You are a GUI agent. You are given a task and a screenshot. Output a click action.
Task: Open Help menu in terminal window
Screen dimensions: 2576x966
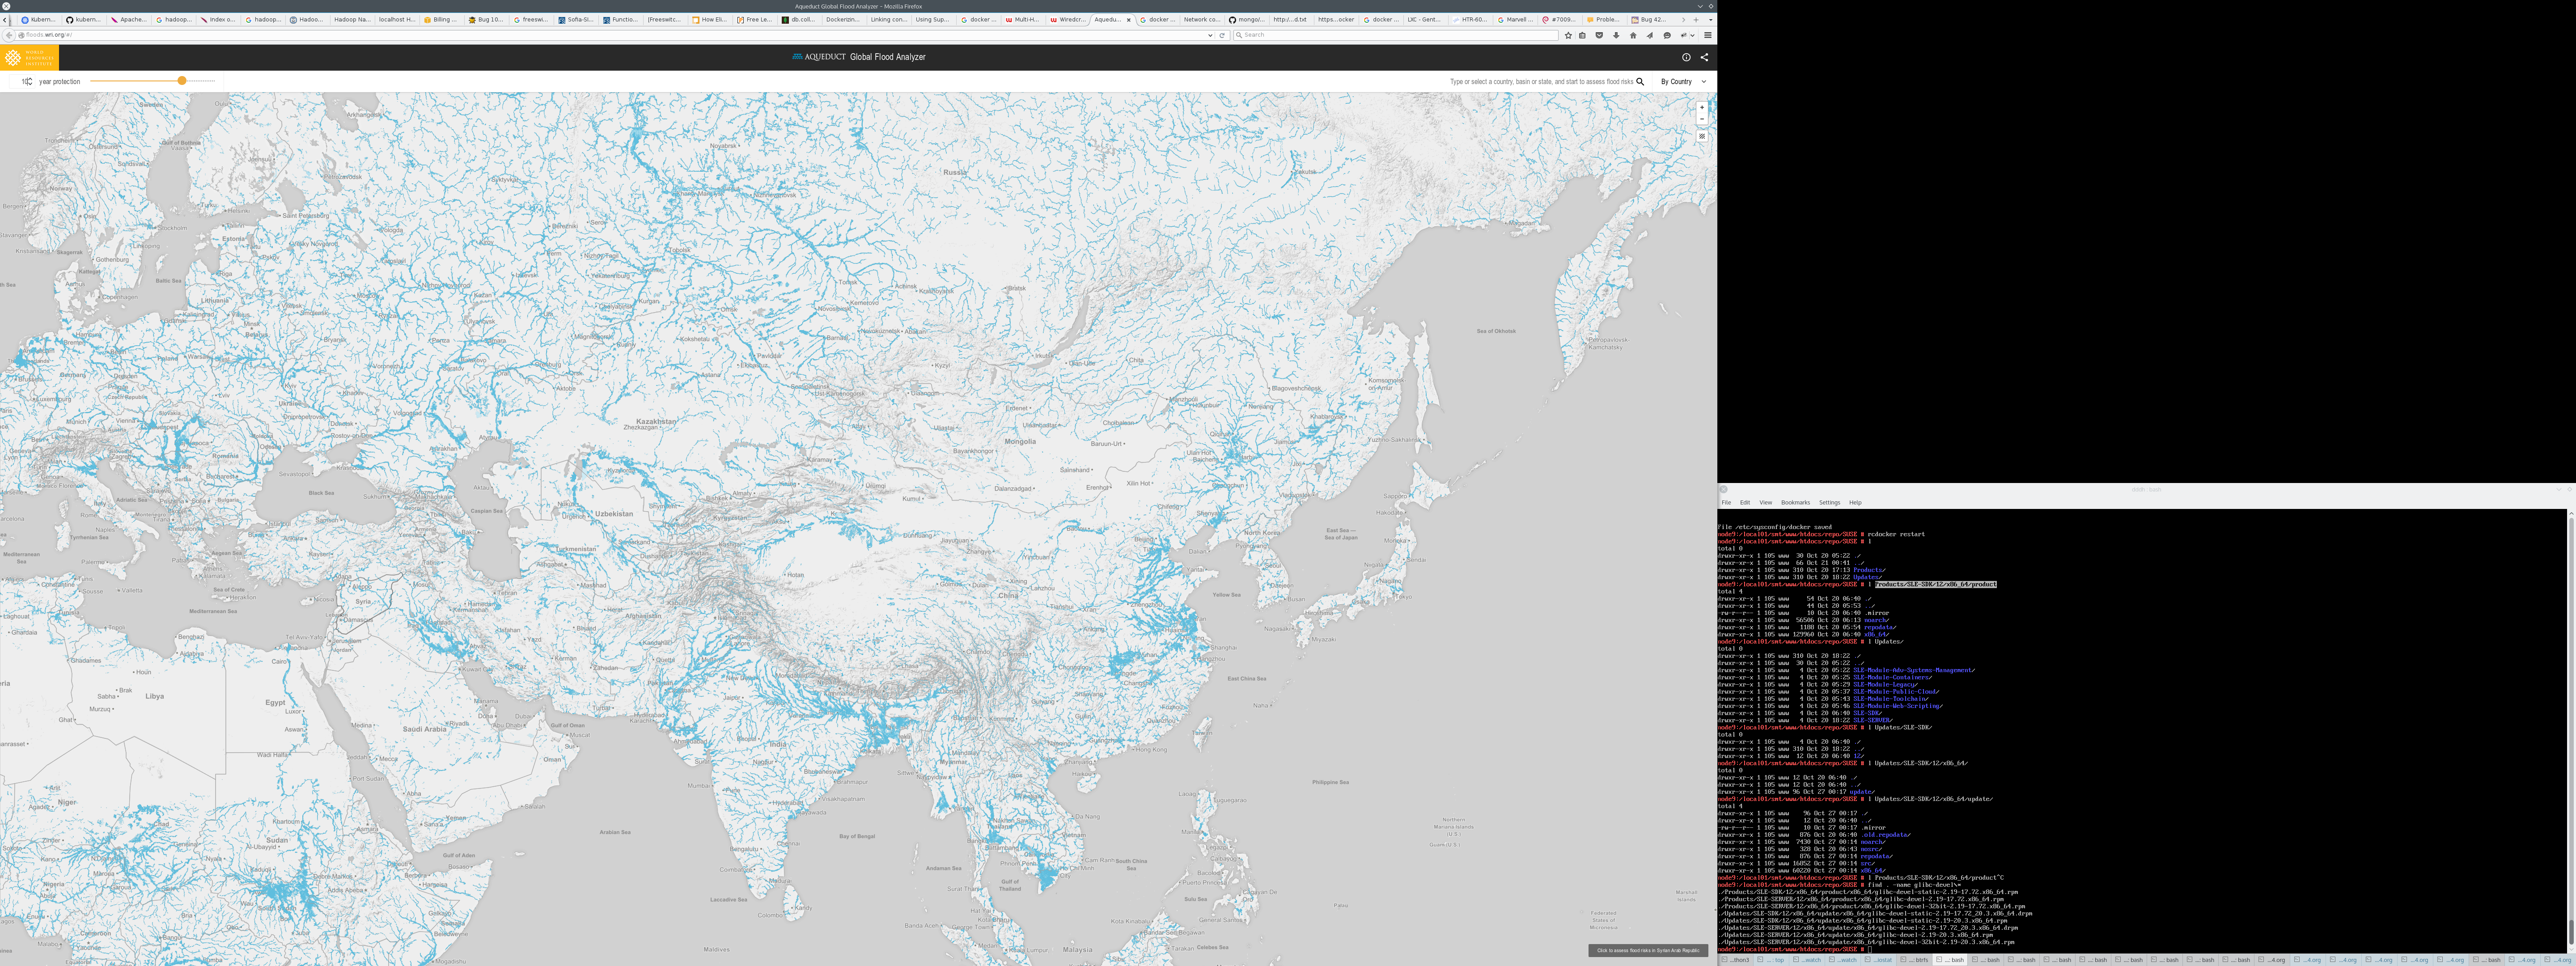[x=1855, y=503]
